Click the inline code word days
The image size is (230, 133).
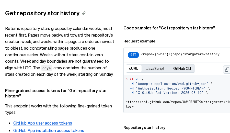pyautogui.click(x=47, y=68)
